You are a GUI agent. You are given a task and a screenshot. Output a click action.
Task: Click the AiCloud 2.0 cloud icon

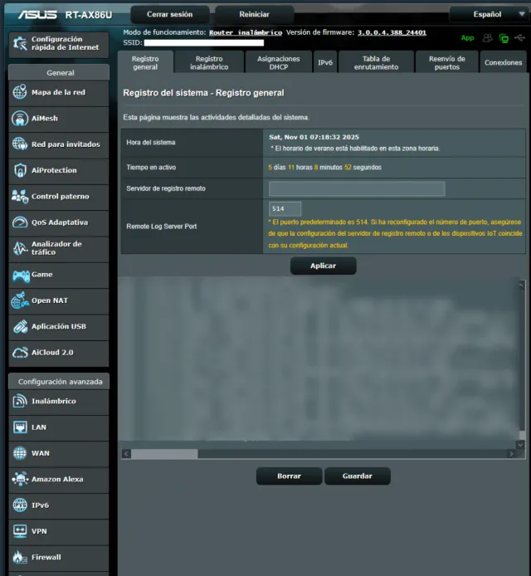tap(20, 352)
